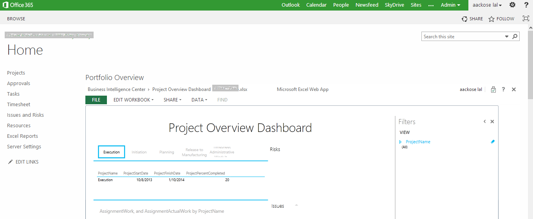Screen dimensions: 533x219
Task: Open the green FILE tab
Action: click(96, 100)
